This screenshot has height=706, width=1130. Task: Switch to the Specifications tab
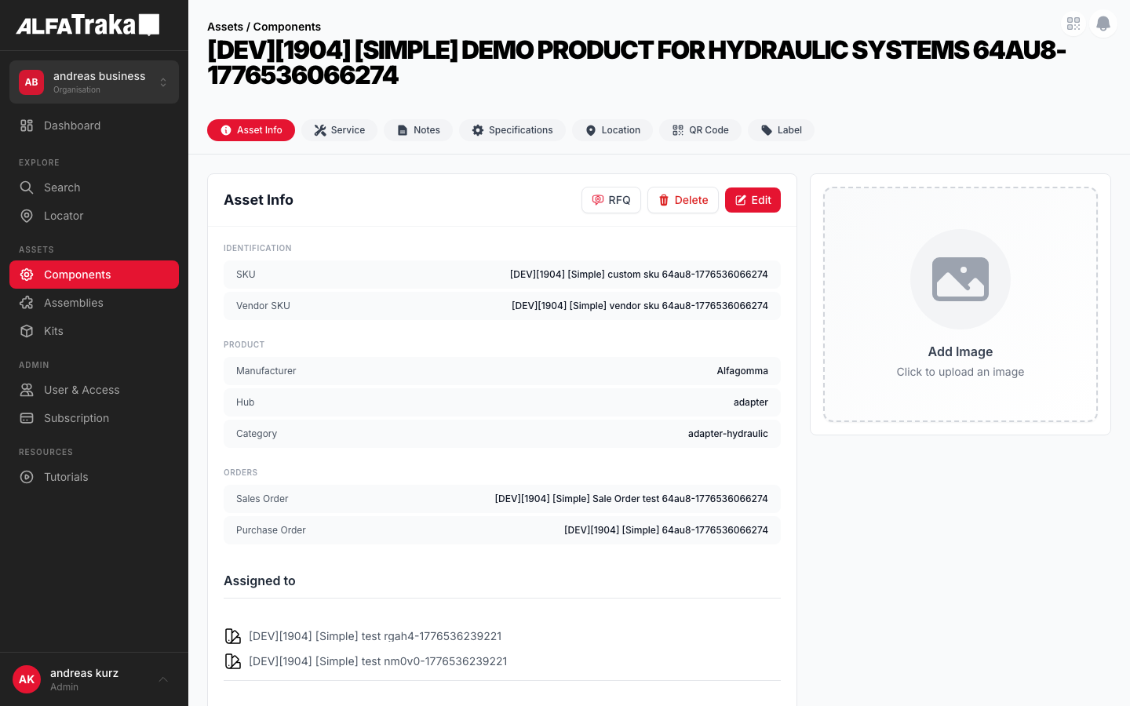(x=512, y=130)
